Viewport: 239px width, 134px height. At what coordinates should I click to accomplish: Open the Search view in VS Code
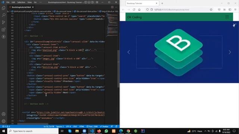coord(3,15)
